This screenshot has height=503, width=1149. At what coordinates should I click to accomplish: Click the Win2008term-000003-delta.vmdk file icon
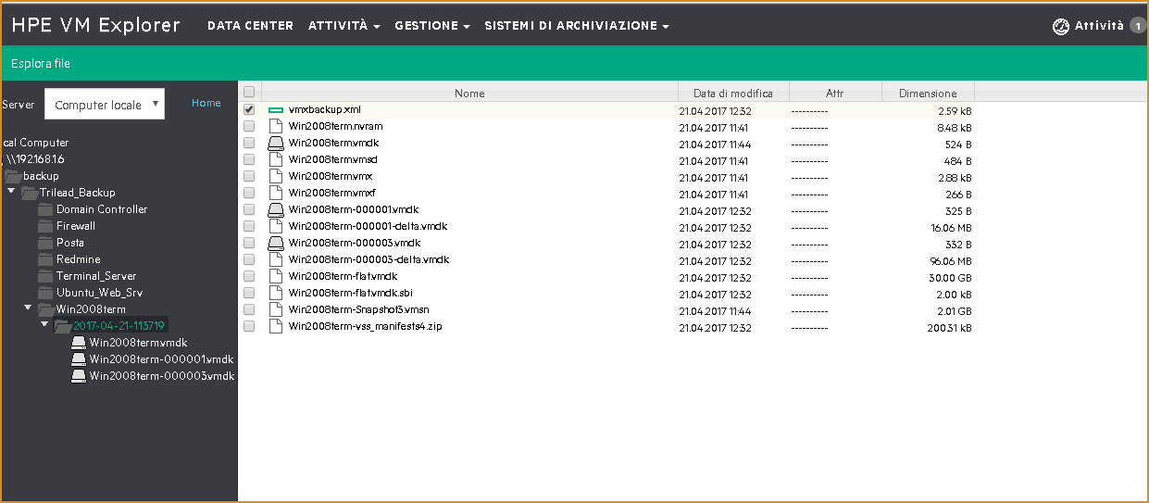[275, 259]
